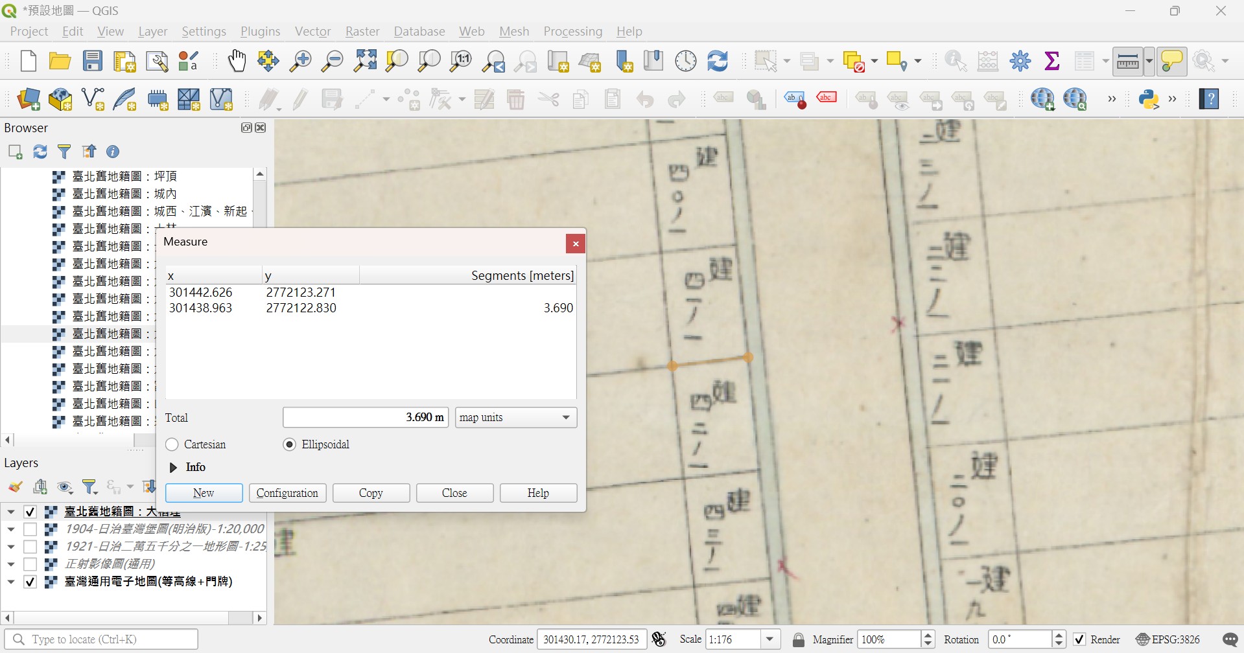This screenshot has height=653, width=1244.
Task: Toggle the scale lock padlock icon
Action: tap(799, 639)
